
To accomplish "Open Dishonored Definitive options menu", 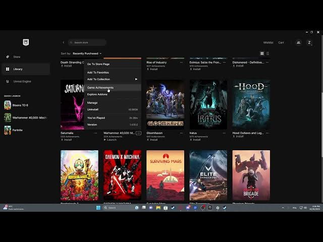I will point(267,63).
